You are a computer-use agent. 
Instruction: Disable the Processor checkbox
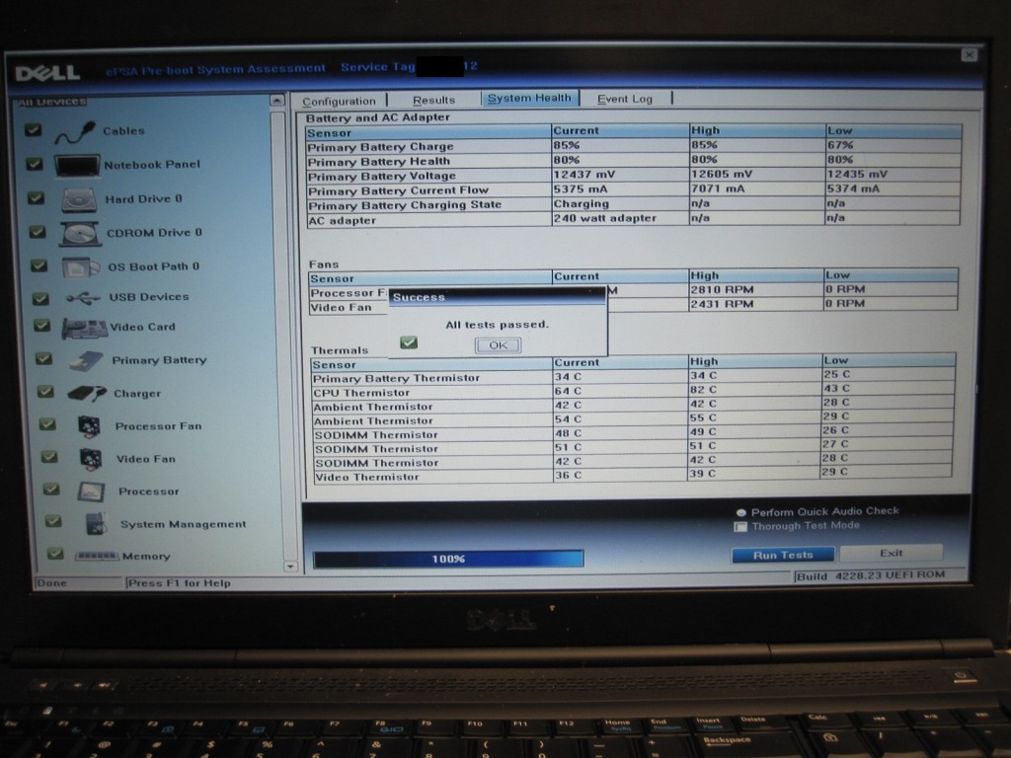click(51, 490)
